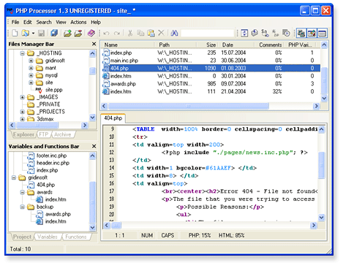This screenshot has height=268, width=343.
Task: Click the Paste clipboard icon
Action: tap(151, 33)
